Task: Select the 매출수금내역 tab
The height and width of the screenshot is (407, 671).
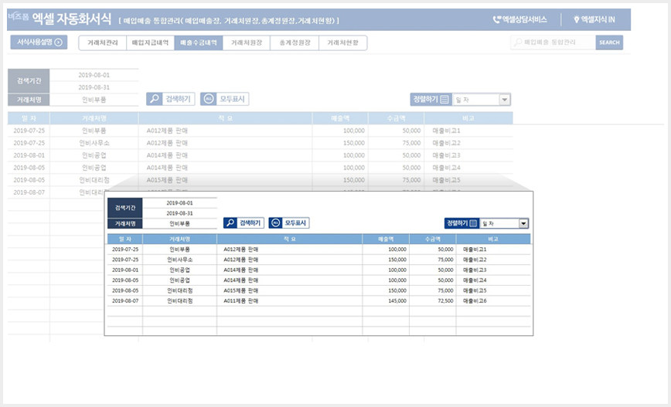Action: click(199, 42)
